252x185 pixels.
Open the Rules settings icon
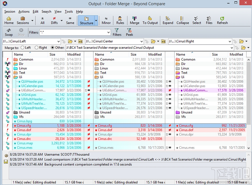tap(120, 20)
